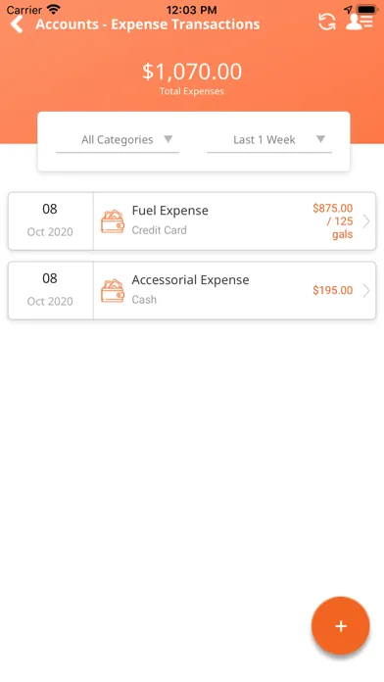Tap the Wi-Fi icon in status bar
The height and width of the screenshot is (682, 384).
[x=54, y=9]
